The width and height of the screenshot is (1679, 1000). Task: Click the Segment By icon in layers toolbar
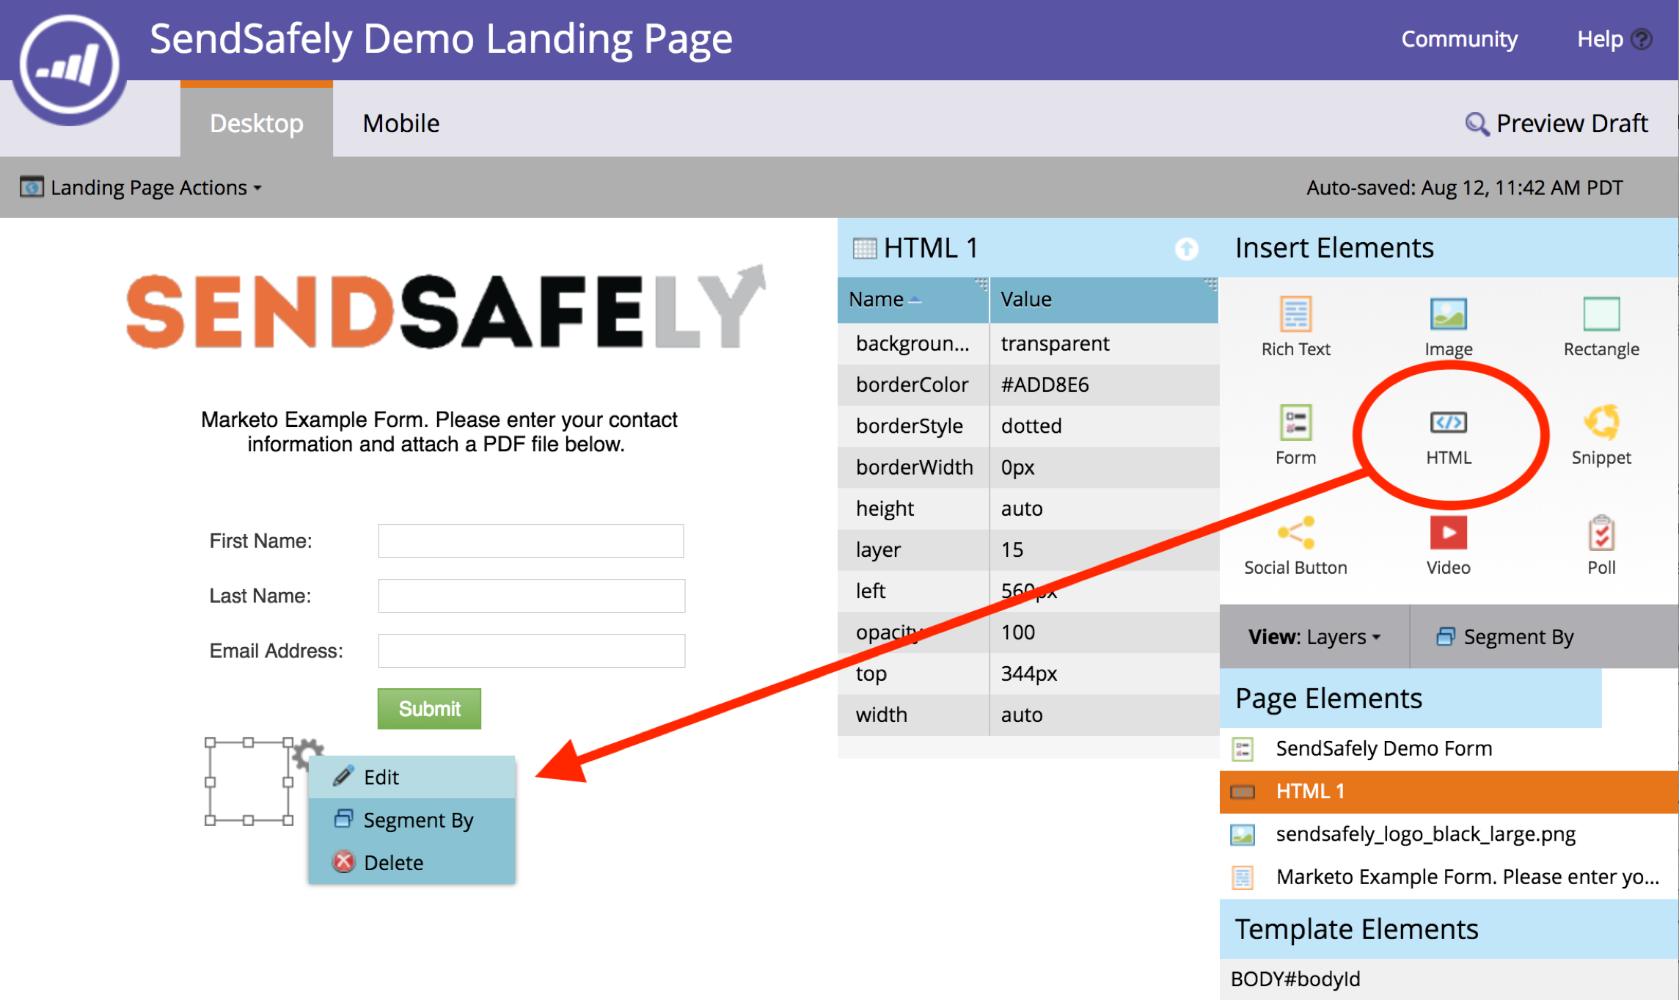(1445, 636)
